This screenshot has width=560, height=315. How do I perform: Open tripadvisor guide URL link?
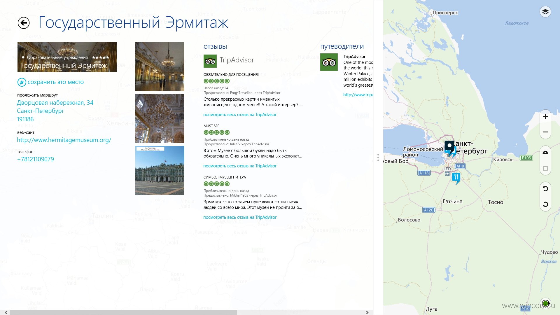click(x=358, y=95)
